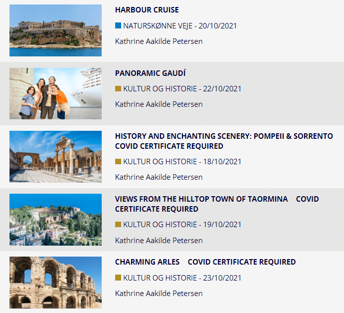344x313 pixels.
Task: Click the blue Naturskønne Veje category square
Action: coord(118,25)
